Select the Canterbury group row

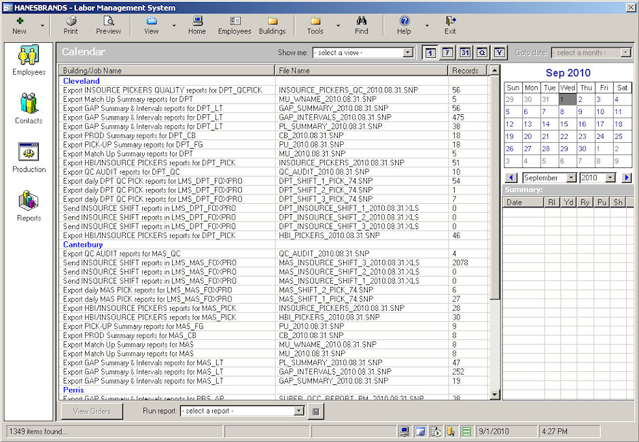click(x=273, y=245)
